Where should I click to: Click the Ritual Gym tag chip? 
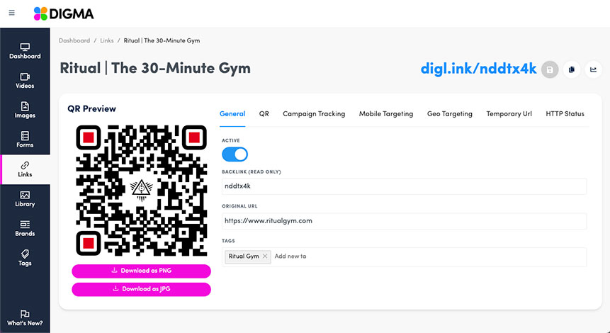pyautogui.click(x=248, y=256)
